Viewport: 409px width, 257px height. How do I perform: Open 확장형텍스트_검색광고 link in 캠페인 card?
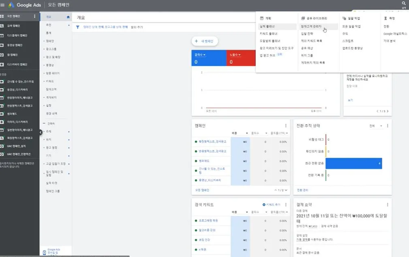pyautogui.click(x=213, y=141)
